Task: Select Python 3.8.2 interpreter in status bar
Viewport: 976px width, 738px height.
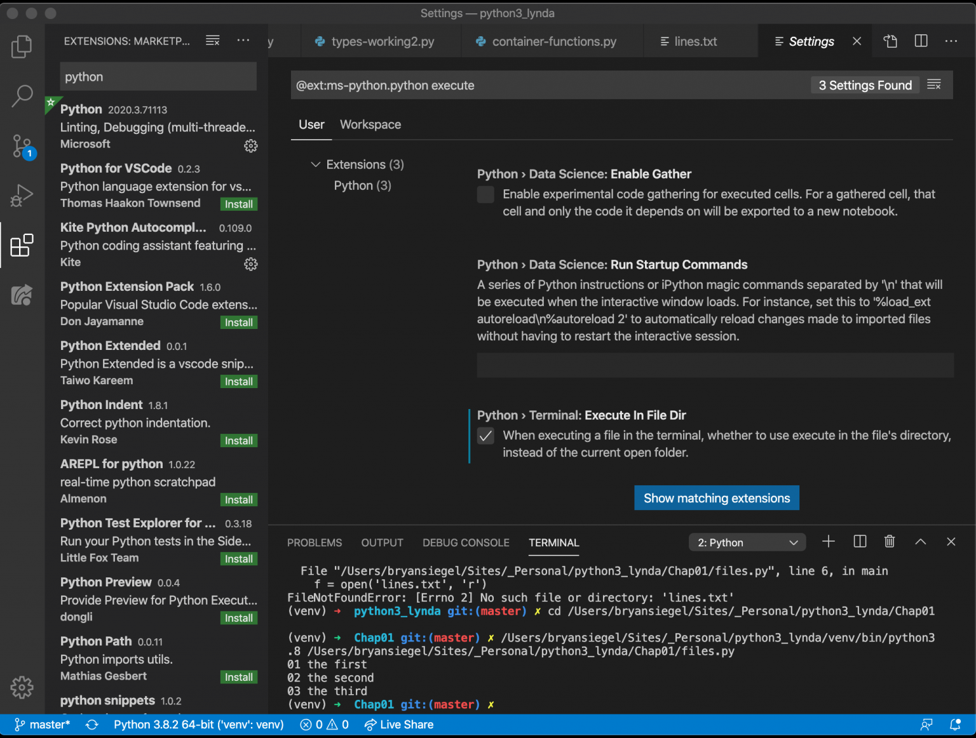Action: coord(199,725)
